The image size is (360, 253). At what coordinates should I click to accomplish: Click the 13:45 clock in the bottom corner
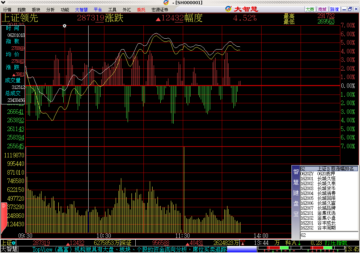click(x=352, y=249)
